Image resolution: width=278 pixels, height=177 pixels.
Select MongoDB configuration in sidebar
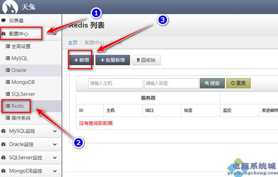(31, 82)
